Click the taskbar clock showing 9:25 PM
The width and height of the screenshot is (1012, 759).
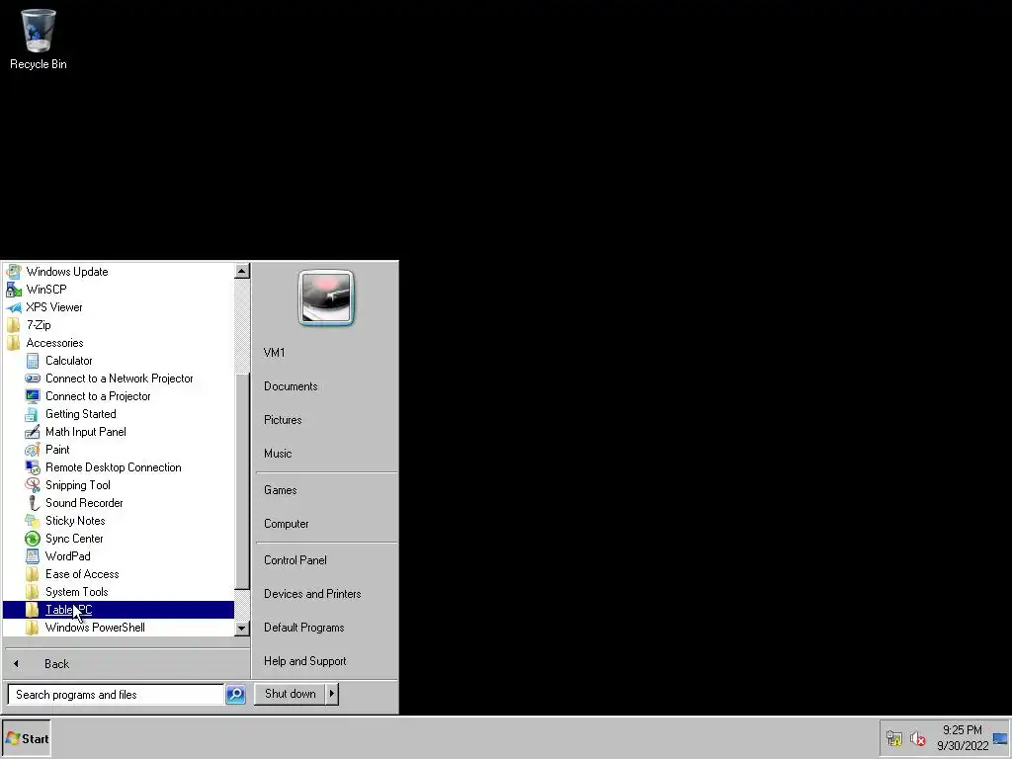click(963, 737)
